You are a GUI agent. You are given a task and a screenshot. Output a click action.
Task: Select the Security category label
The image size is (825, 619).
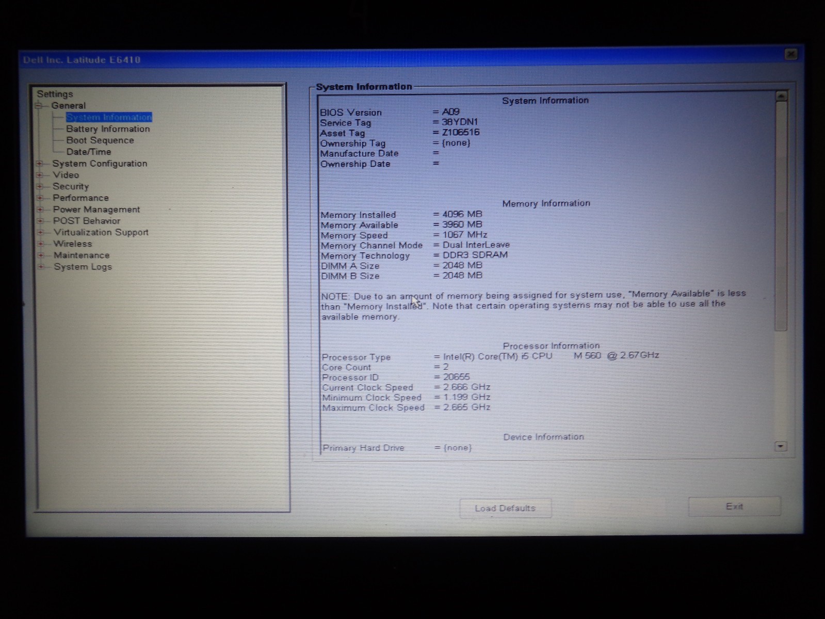point(71,186)
